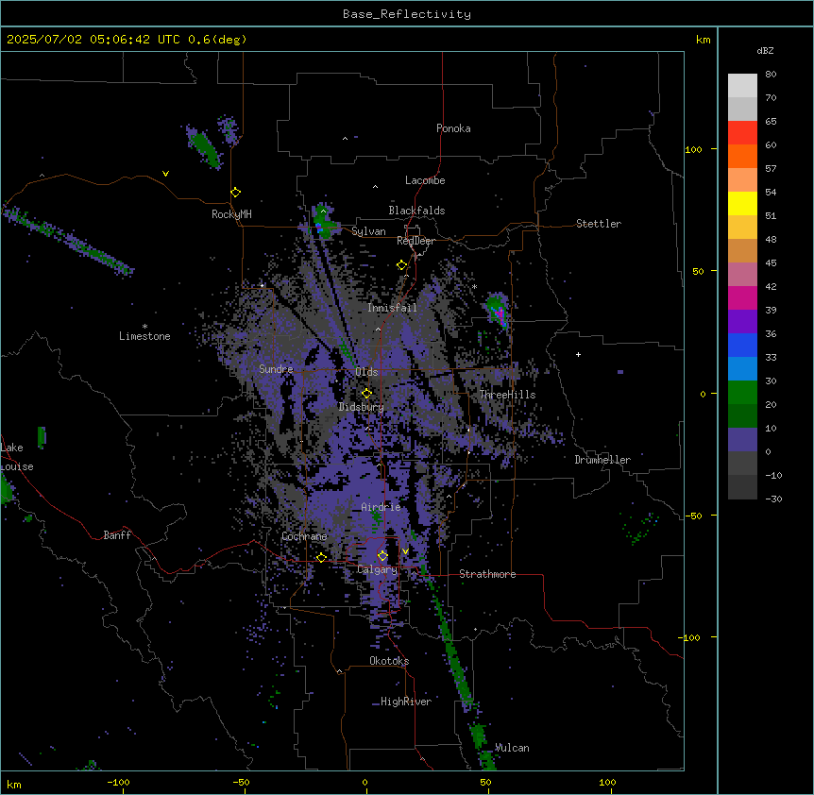Click the magenta storm cell east of Innisfail
The width and height of the screenshot is (814, 795).
pos(499,314)
